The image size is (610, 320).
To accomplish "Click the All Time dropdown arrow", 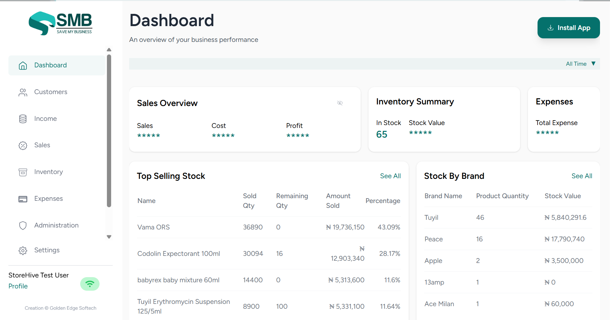I will click(x=593, y=63).
